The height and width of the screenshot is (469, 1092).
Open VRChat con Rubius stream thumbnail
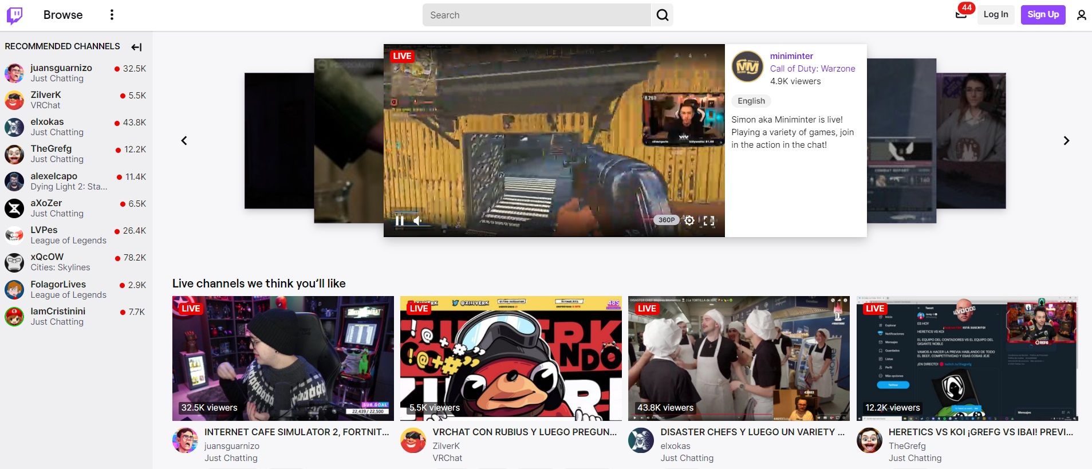[511, 358]
